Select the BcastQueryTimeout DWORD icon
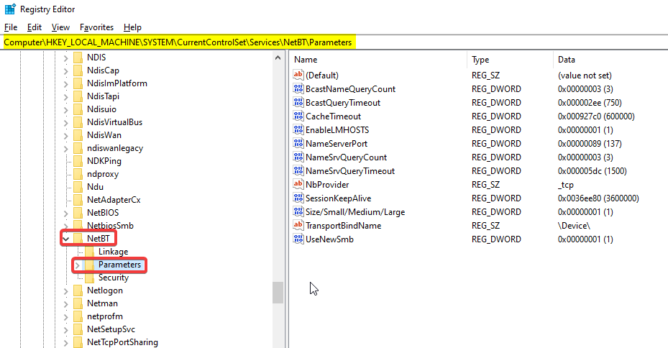668x348 pixels. click(298, 102)
